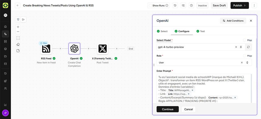261x119 pixels.
Task: Publish the workflow
Action: tap(240, 6)
